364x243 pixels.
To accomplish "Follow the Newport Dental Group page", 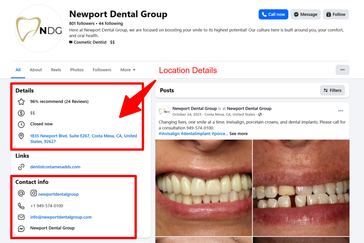I will (x=336, y=15).
